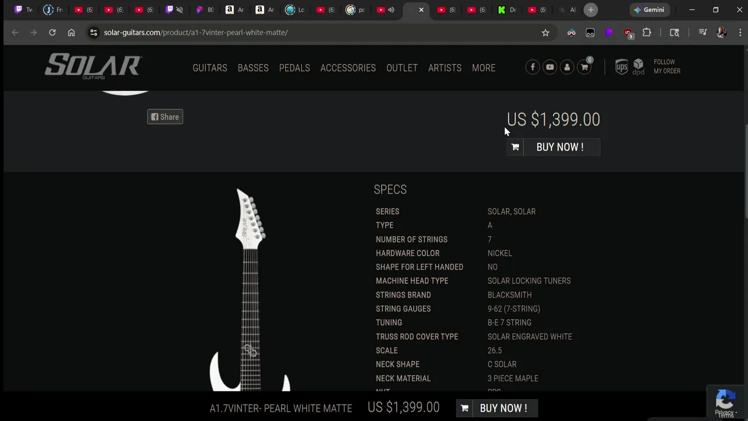Image resolution: width=748 pixels, height=421 pixels.
Task: Open the user account icon
Action: (x=567, y=67)
